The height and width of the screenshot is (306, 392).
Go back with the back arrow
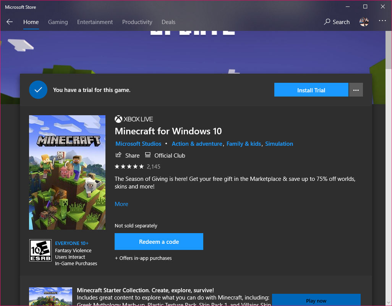[10, 22]
